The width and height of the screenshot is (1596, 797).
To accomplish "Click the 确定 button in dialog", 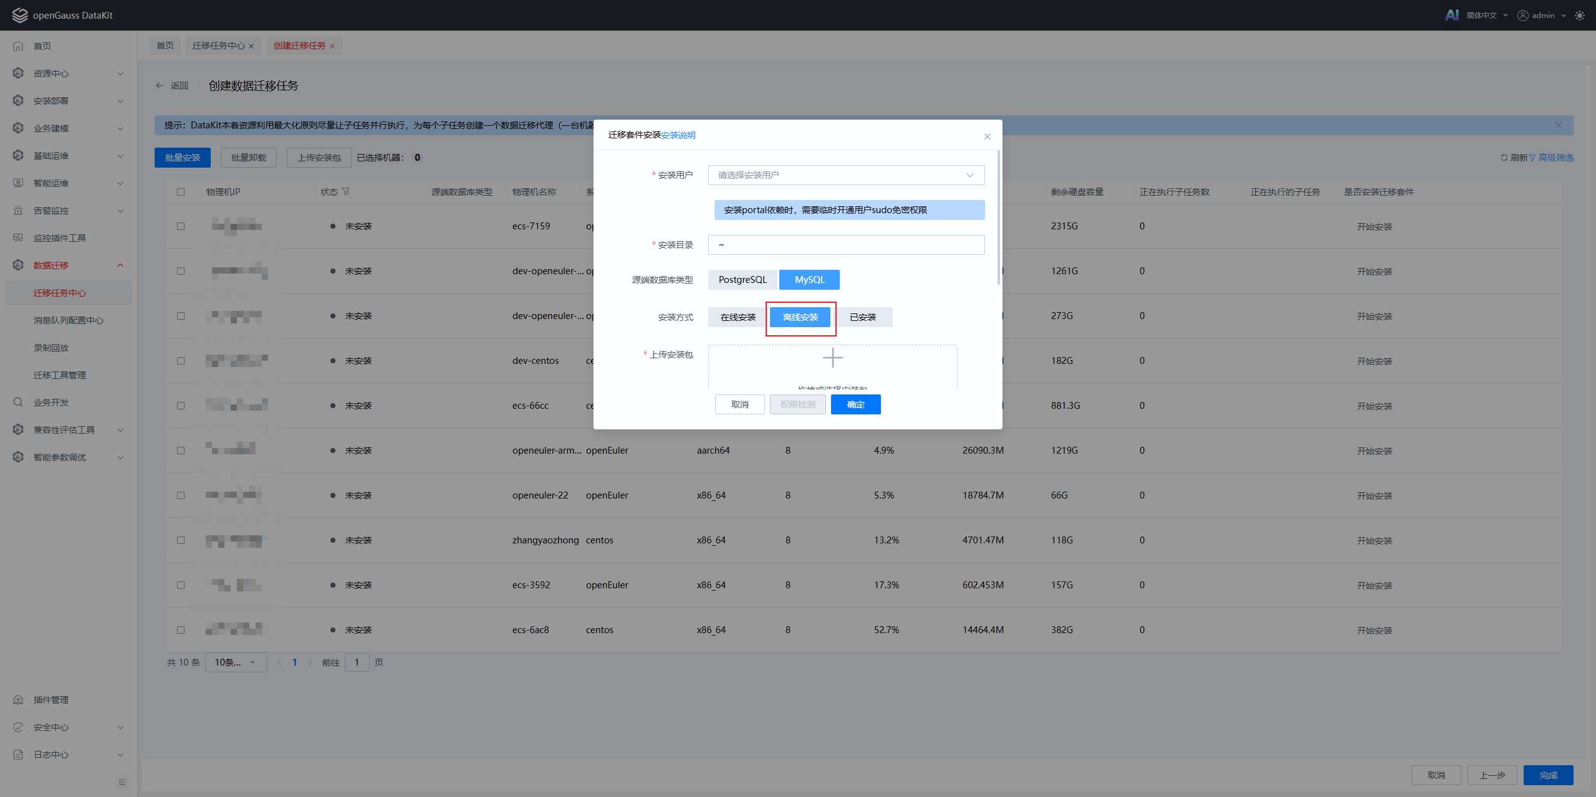I will point(855,404).
